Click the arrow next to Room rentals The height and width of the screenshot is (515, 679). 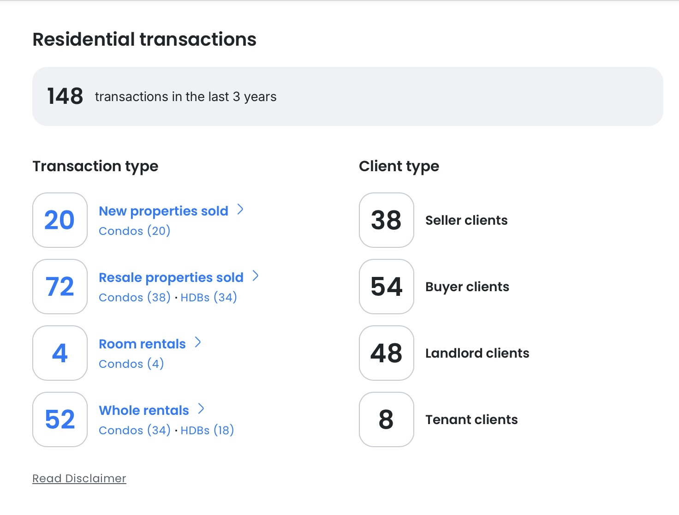pos(198,342)
